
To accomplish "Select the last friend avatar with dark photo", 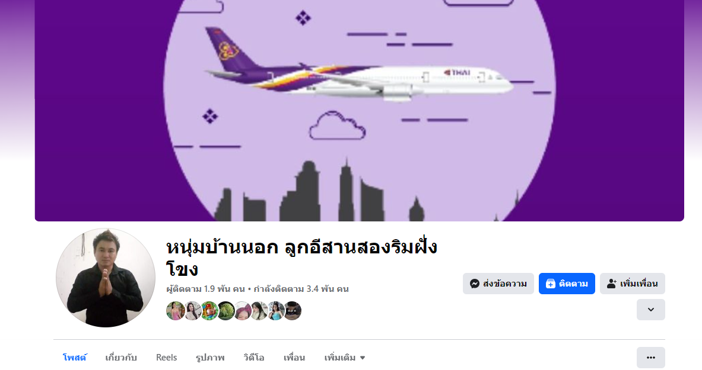I will 293,311.
